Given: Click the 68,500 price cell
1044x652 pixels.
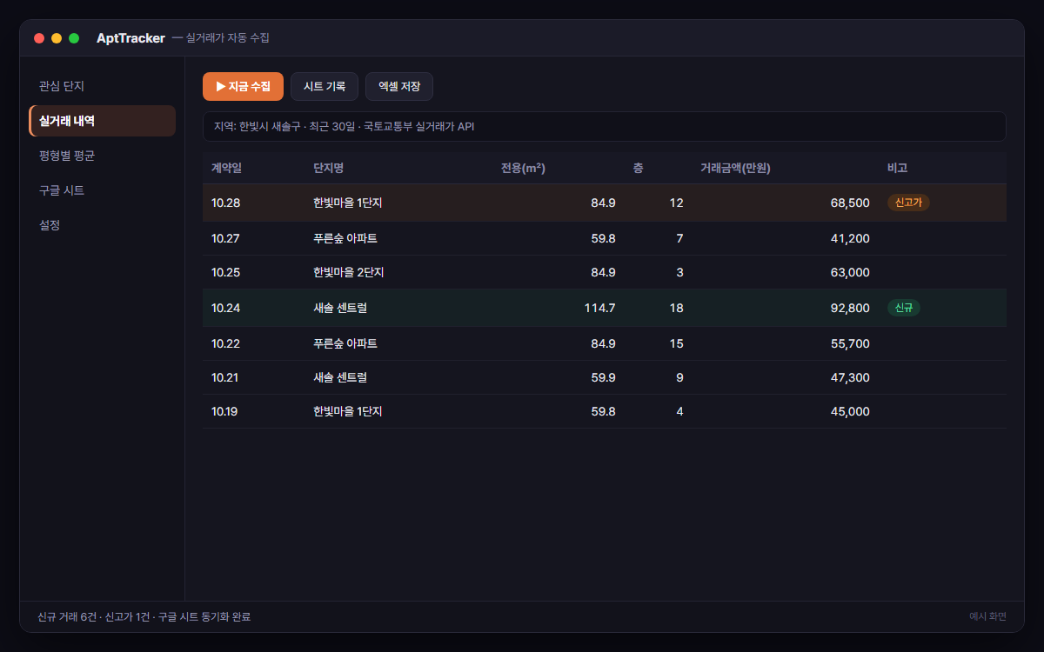Looking at the screenshot, I should coord(850,203).
